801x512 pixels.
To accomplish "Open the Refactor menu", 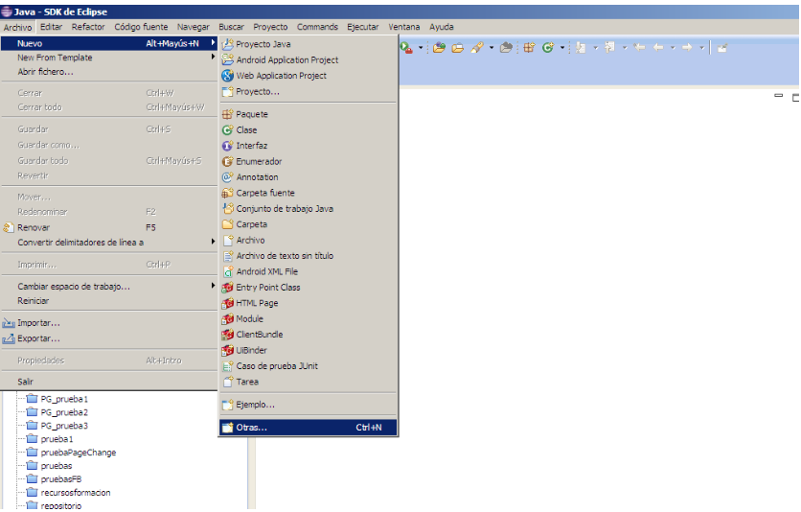I will pos(88,27).
